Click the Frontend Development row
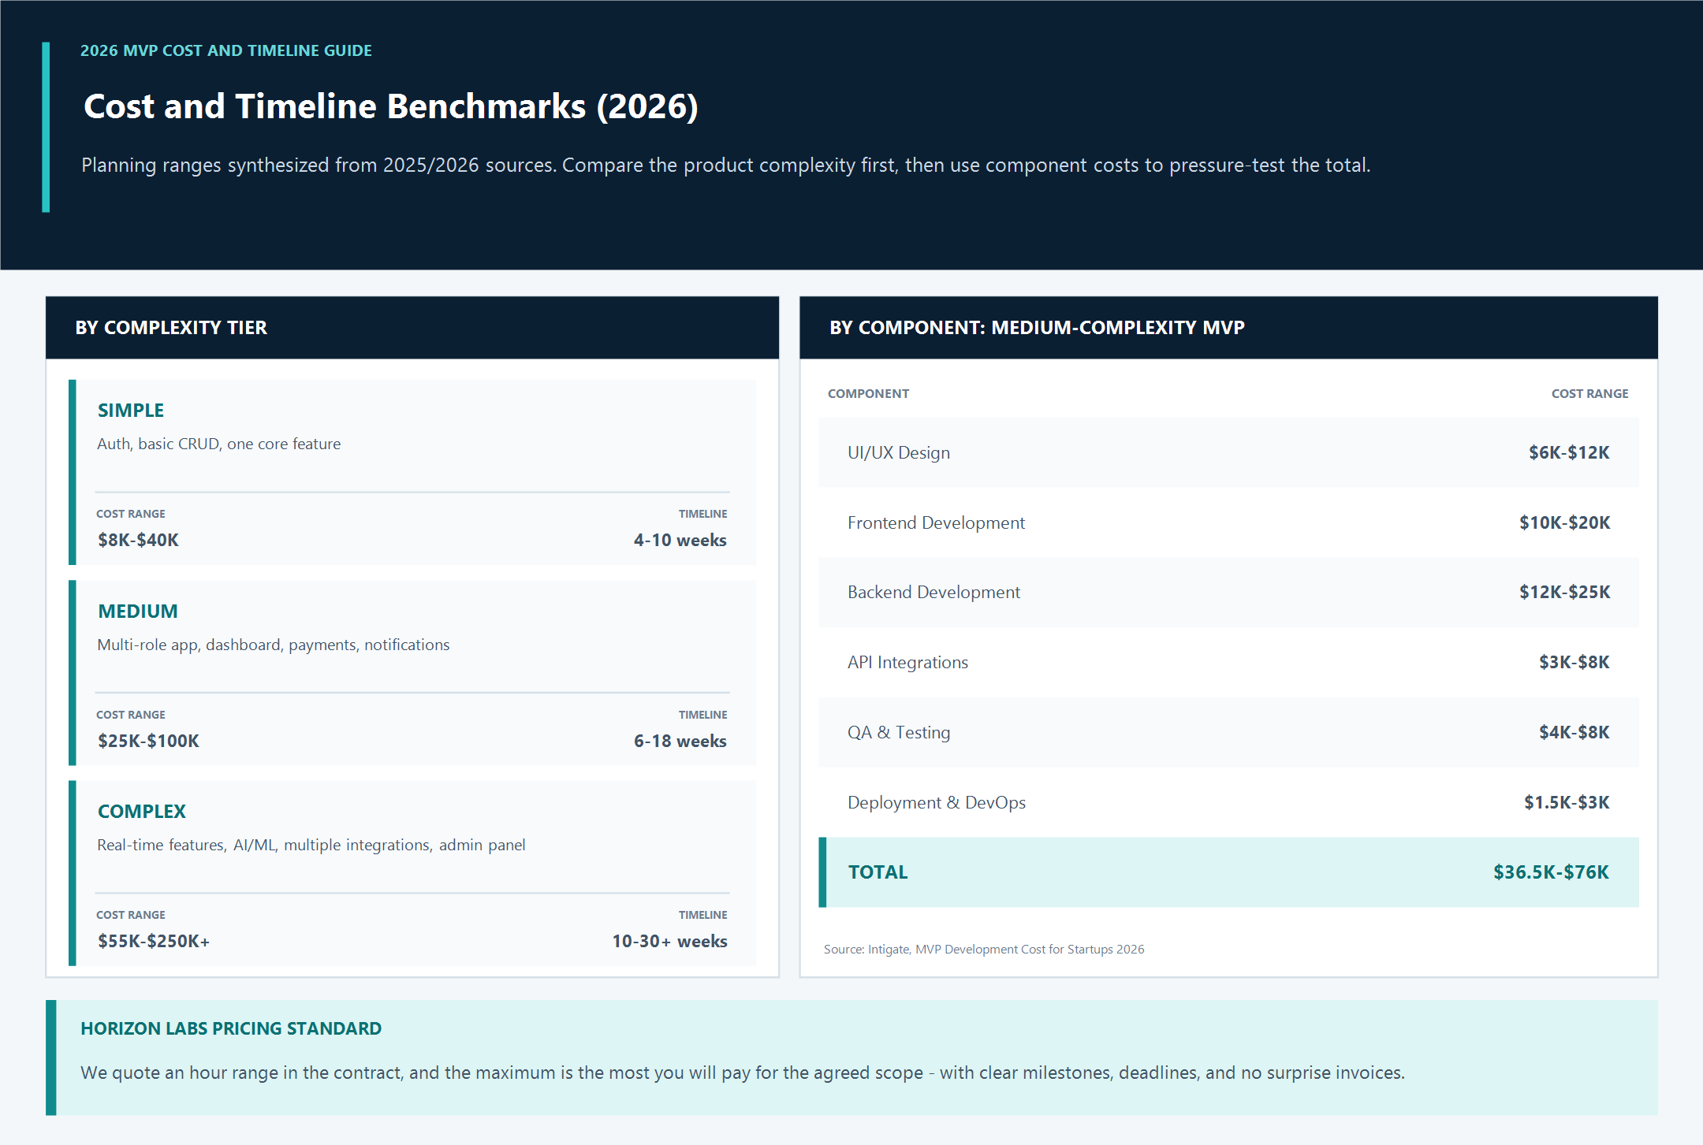This screenshot has width=1703, height=1145. click(x=1228, y=522)
